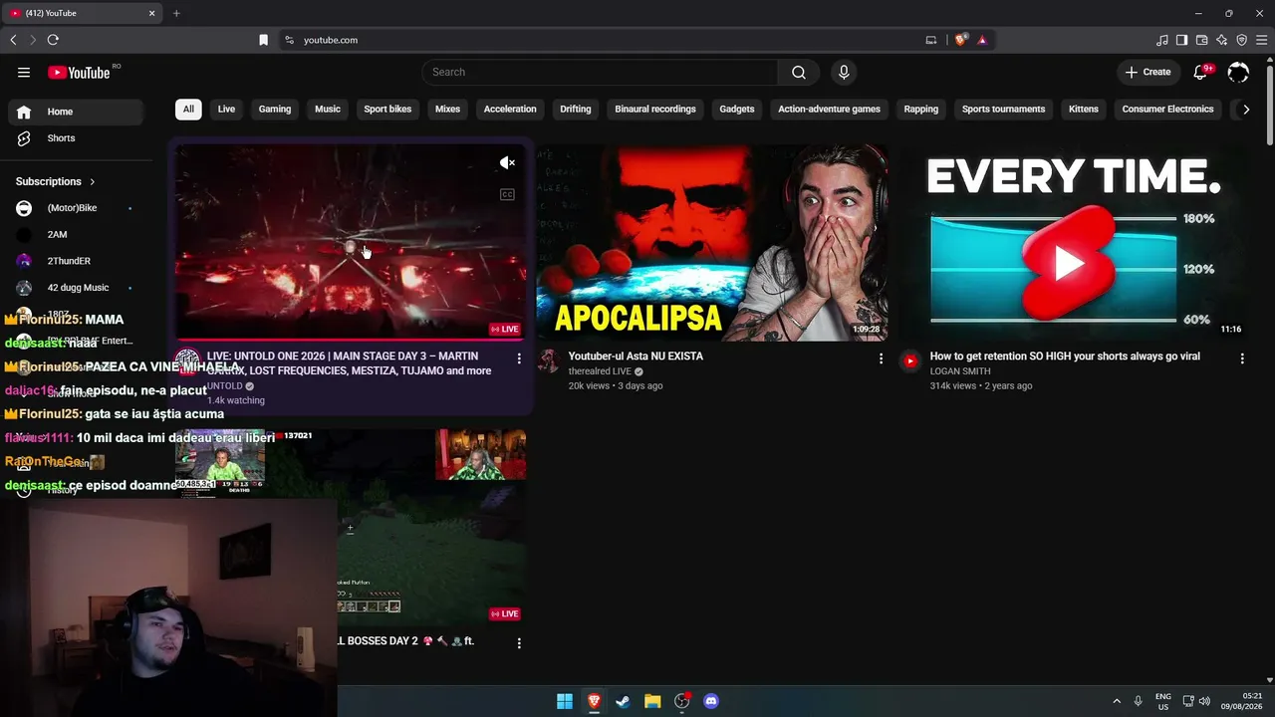The image size is (1275, 717).
Task: Open the 2AM channel subscription
Action: pos(75,235)
